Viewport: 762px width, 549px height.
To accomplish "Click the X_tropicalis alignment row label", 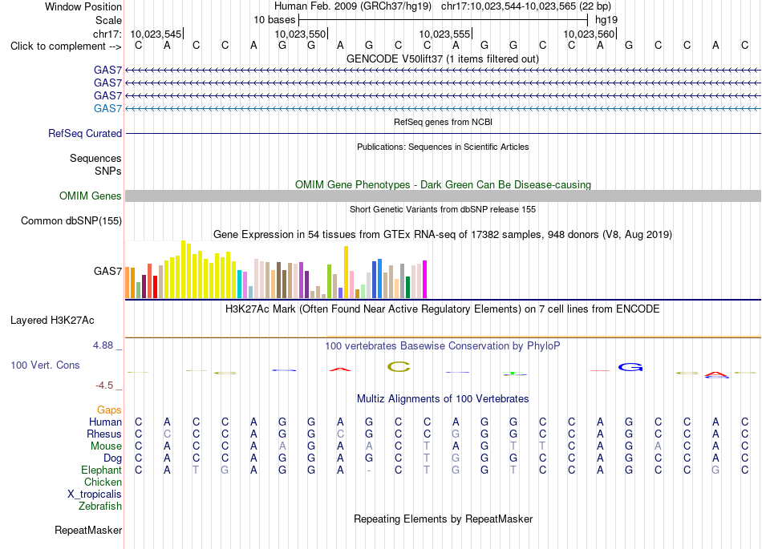I will [95, 495].
